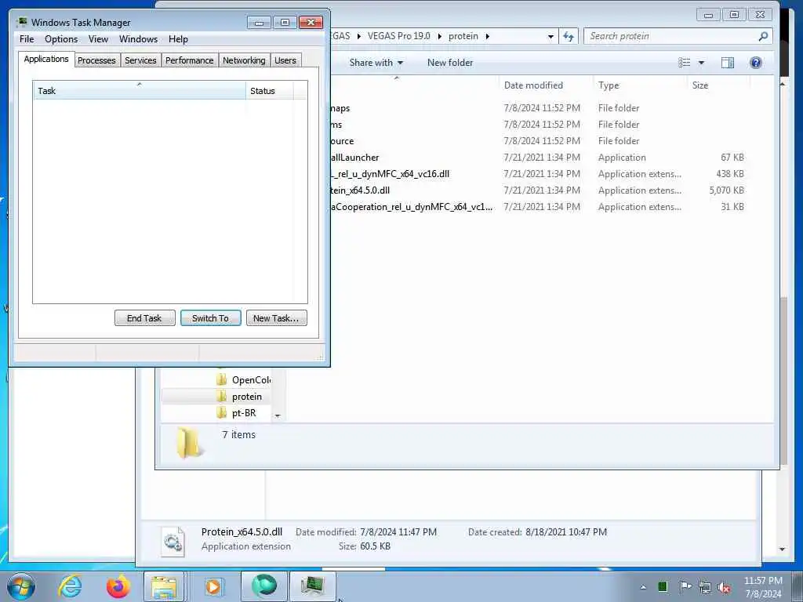The image size is (803, 602).
Task: Sort files by Type column header
Action: 639,85
